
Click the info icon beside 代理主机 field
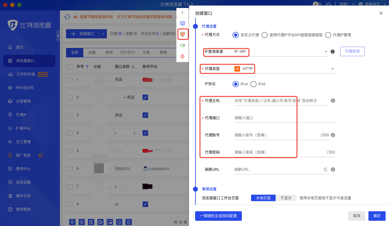coord(333,101)
